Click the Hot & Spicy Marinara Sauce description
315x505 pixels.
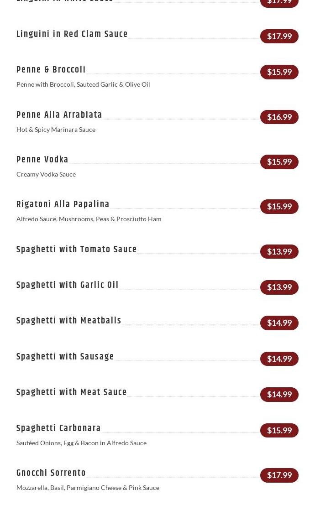[x=56, y=130]
